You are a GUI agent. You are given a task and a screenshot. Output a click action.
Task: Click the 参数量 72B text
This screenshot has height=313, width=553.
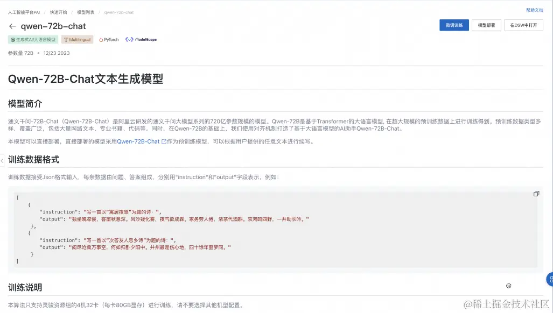(x=20, y=53)
